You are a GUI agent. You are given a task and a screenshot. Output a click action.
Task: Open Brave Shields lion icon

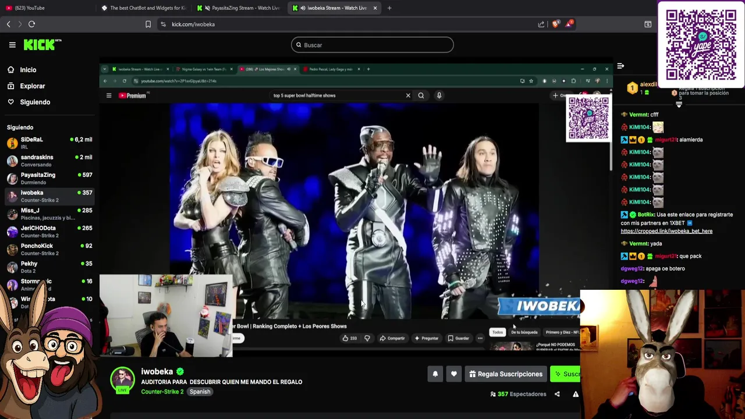(555, 24)
